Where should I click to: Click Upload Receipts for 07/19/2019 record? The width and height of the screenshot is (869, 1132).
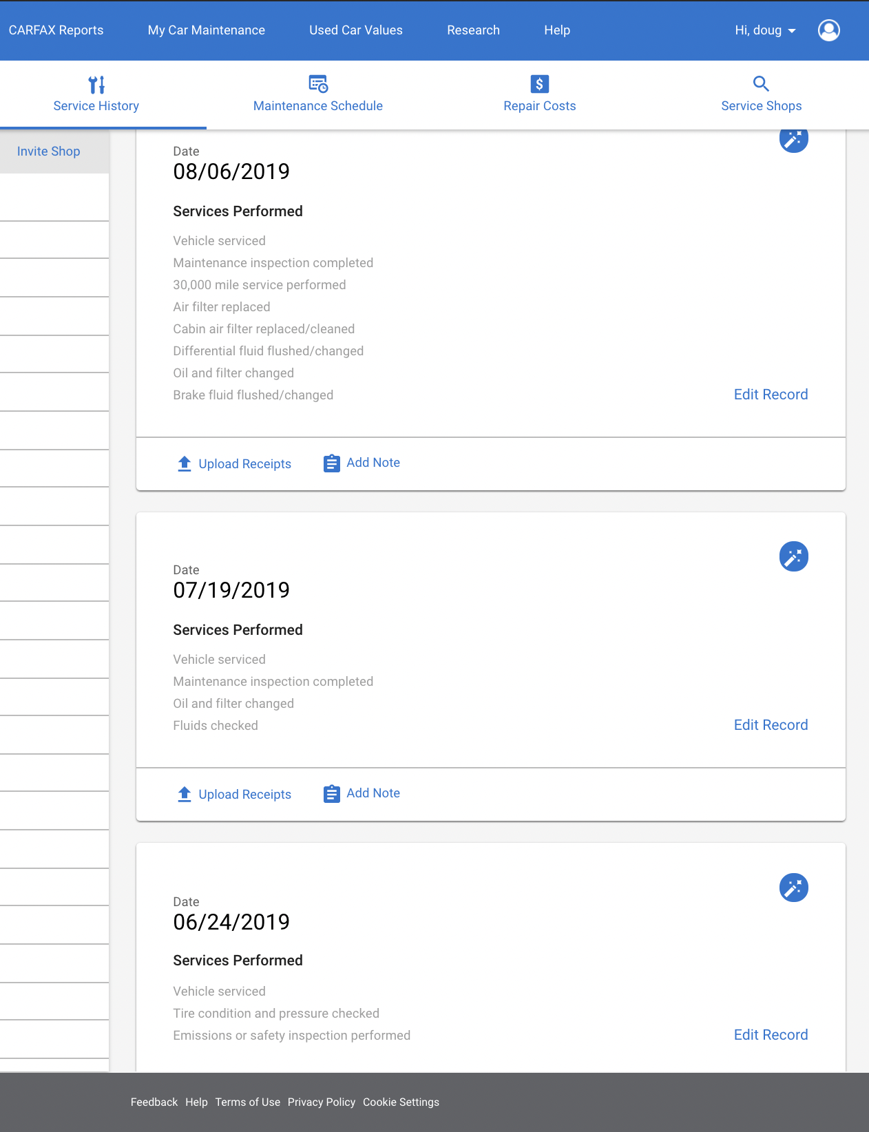tap(244, 795)
